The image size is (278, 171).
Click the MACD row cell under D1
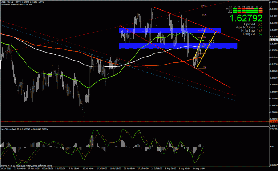pos(261,9)
